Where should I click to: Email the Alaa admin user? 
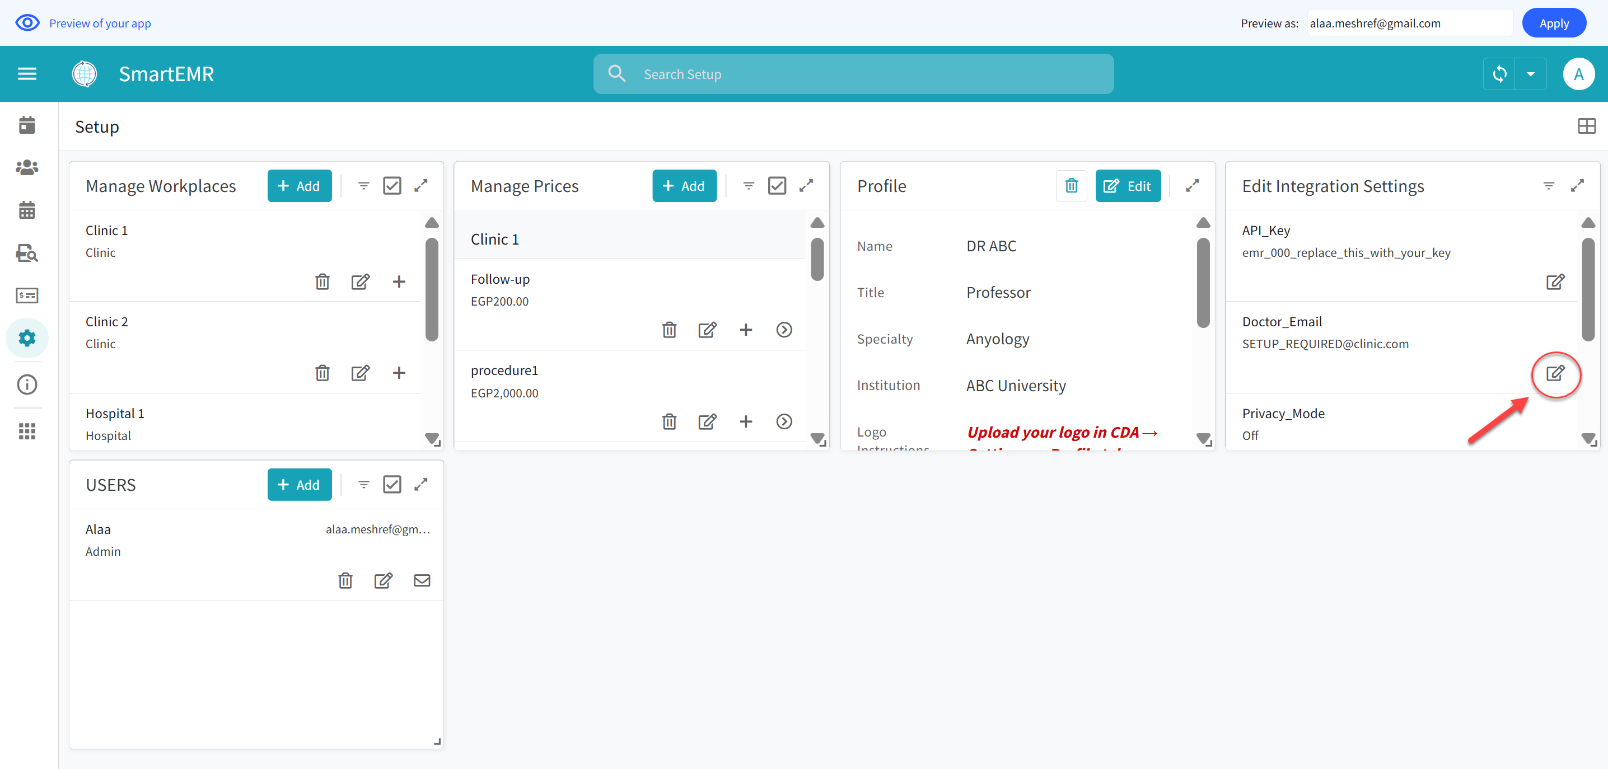pos(422,580)
